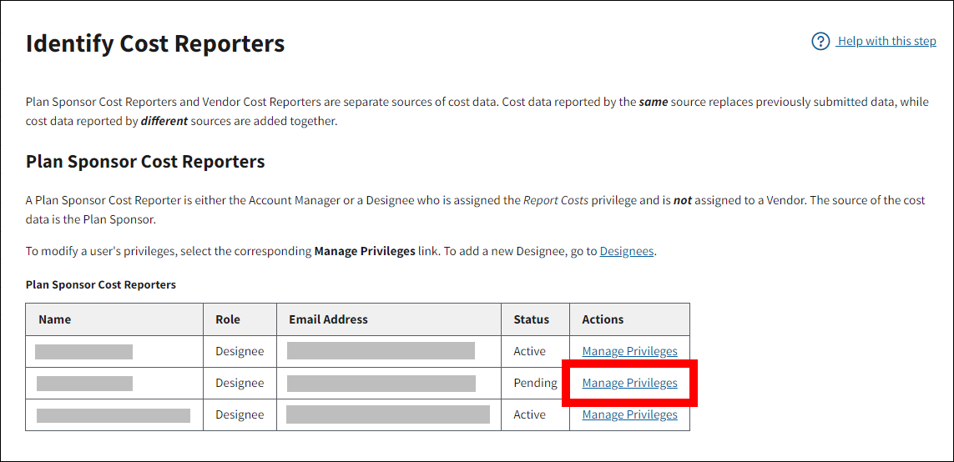Screen dimensions: 954x462
Task: Click the question mark help icon
Action: (x=820, y=42)
